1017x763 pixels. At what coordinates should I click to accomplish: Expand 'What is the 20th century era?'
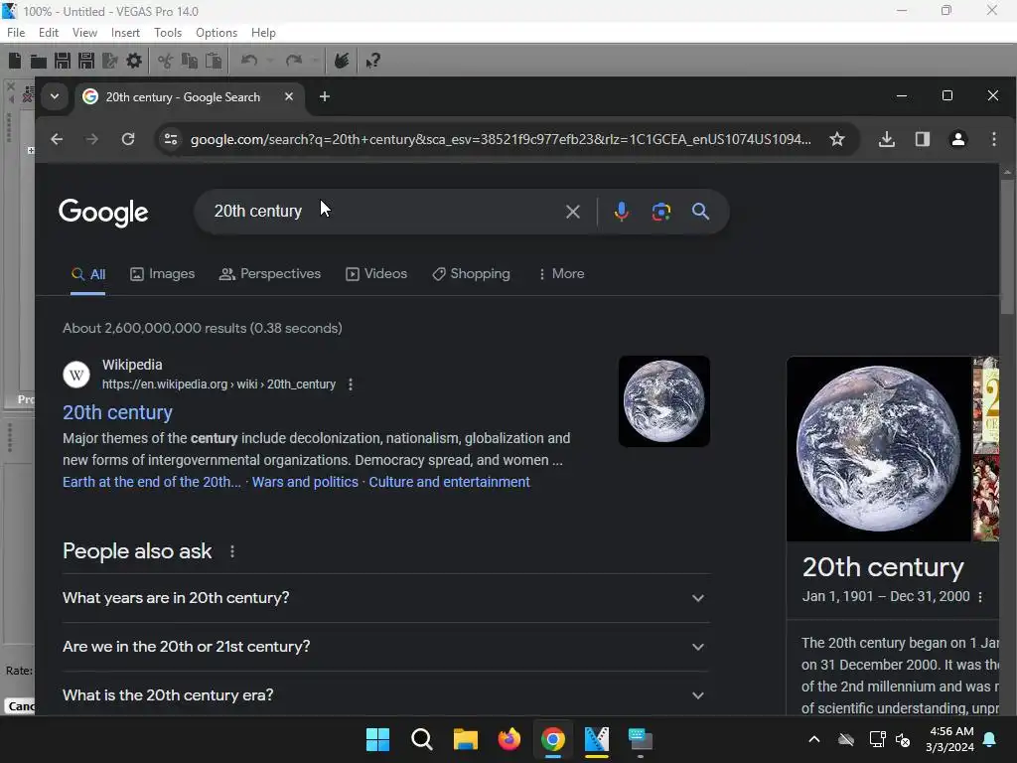(386, 695)
